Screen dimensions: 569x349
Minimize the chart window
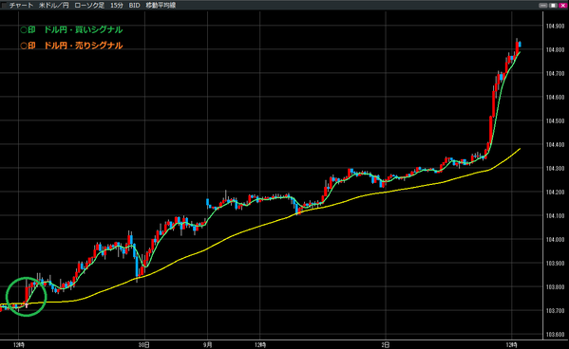point(542,5)
